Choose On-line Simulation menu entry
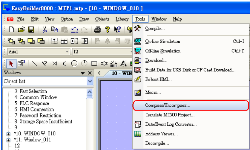The image size is (250, 150). [x=191, y=42]
